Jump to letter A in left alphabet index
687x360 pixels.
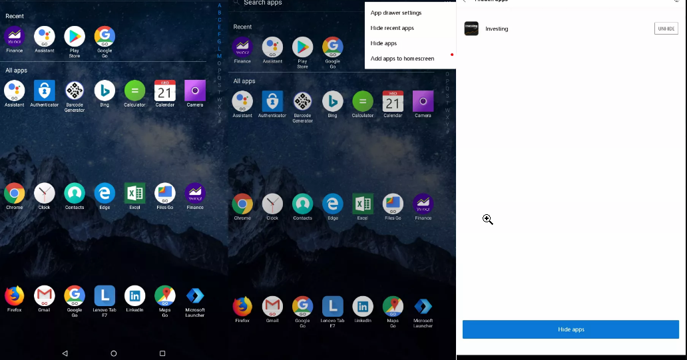[219, 5]
